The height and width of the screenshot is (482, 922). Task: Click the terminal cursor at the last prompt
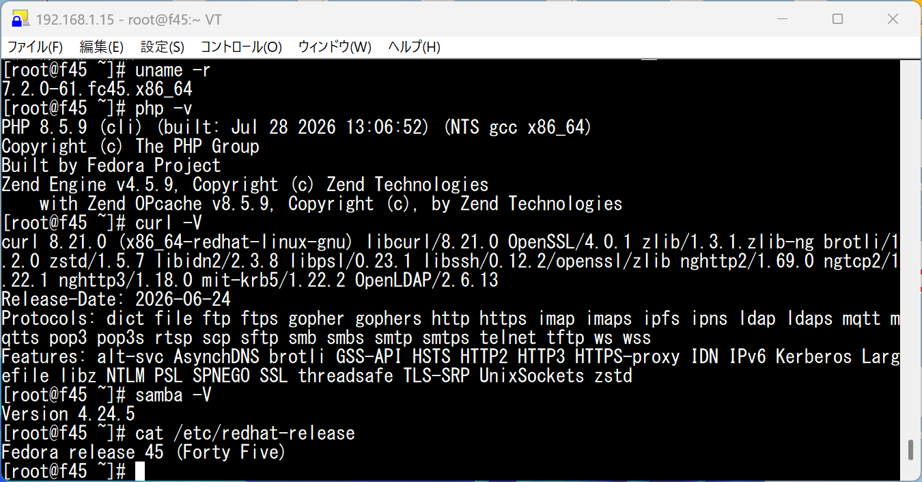click(x=140, y=472)
